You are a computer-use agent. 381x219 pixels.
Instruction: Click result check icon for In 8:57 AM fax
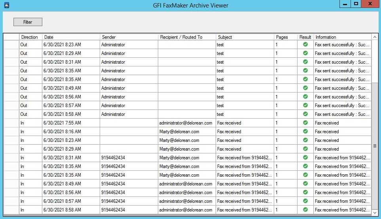coord(305,201)
